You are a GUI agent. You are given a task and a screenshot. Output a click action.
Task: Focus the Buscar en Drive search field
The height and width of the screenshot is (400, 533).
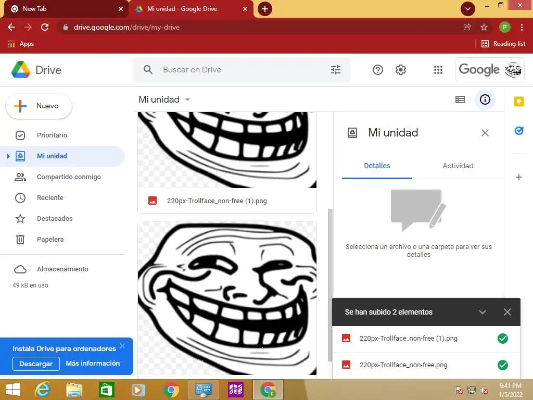(242, 70)
